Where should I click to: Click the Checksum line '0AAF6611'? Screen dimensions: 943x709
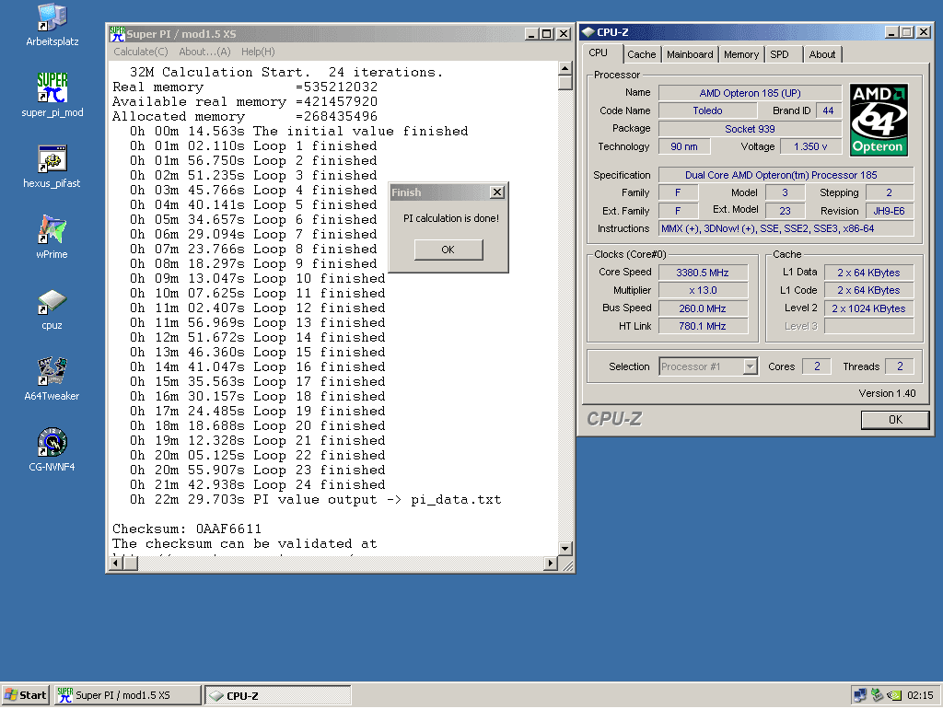pos(187,529)
